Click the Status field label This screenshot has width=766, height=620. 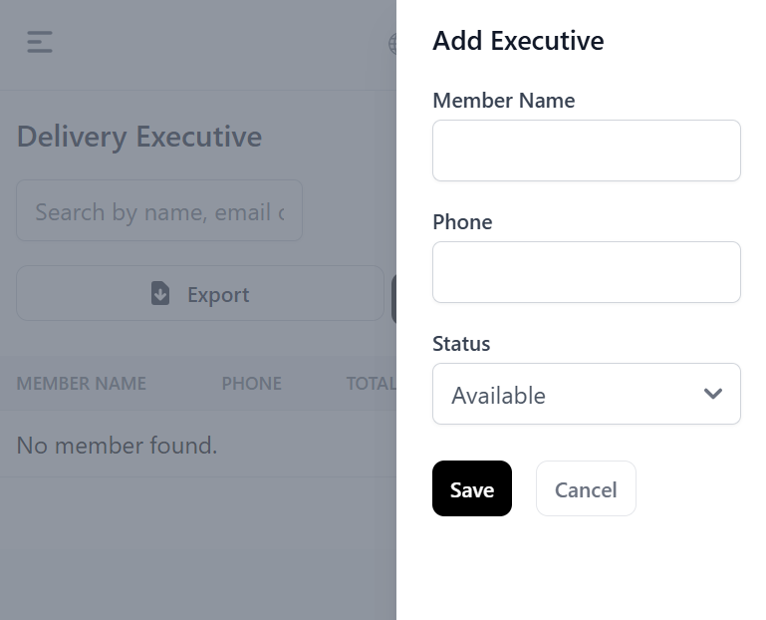(x=461, y=343)
